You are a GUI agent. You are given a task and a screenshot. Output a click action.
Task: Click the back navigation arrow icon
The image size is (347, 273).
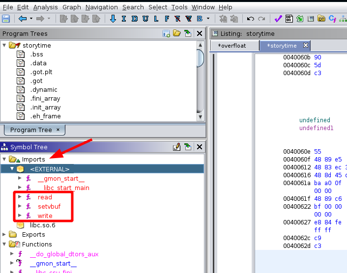[x=22, y=19]
